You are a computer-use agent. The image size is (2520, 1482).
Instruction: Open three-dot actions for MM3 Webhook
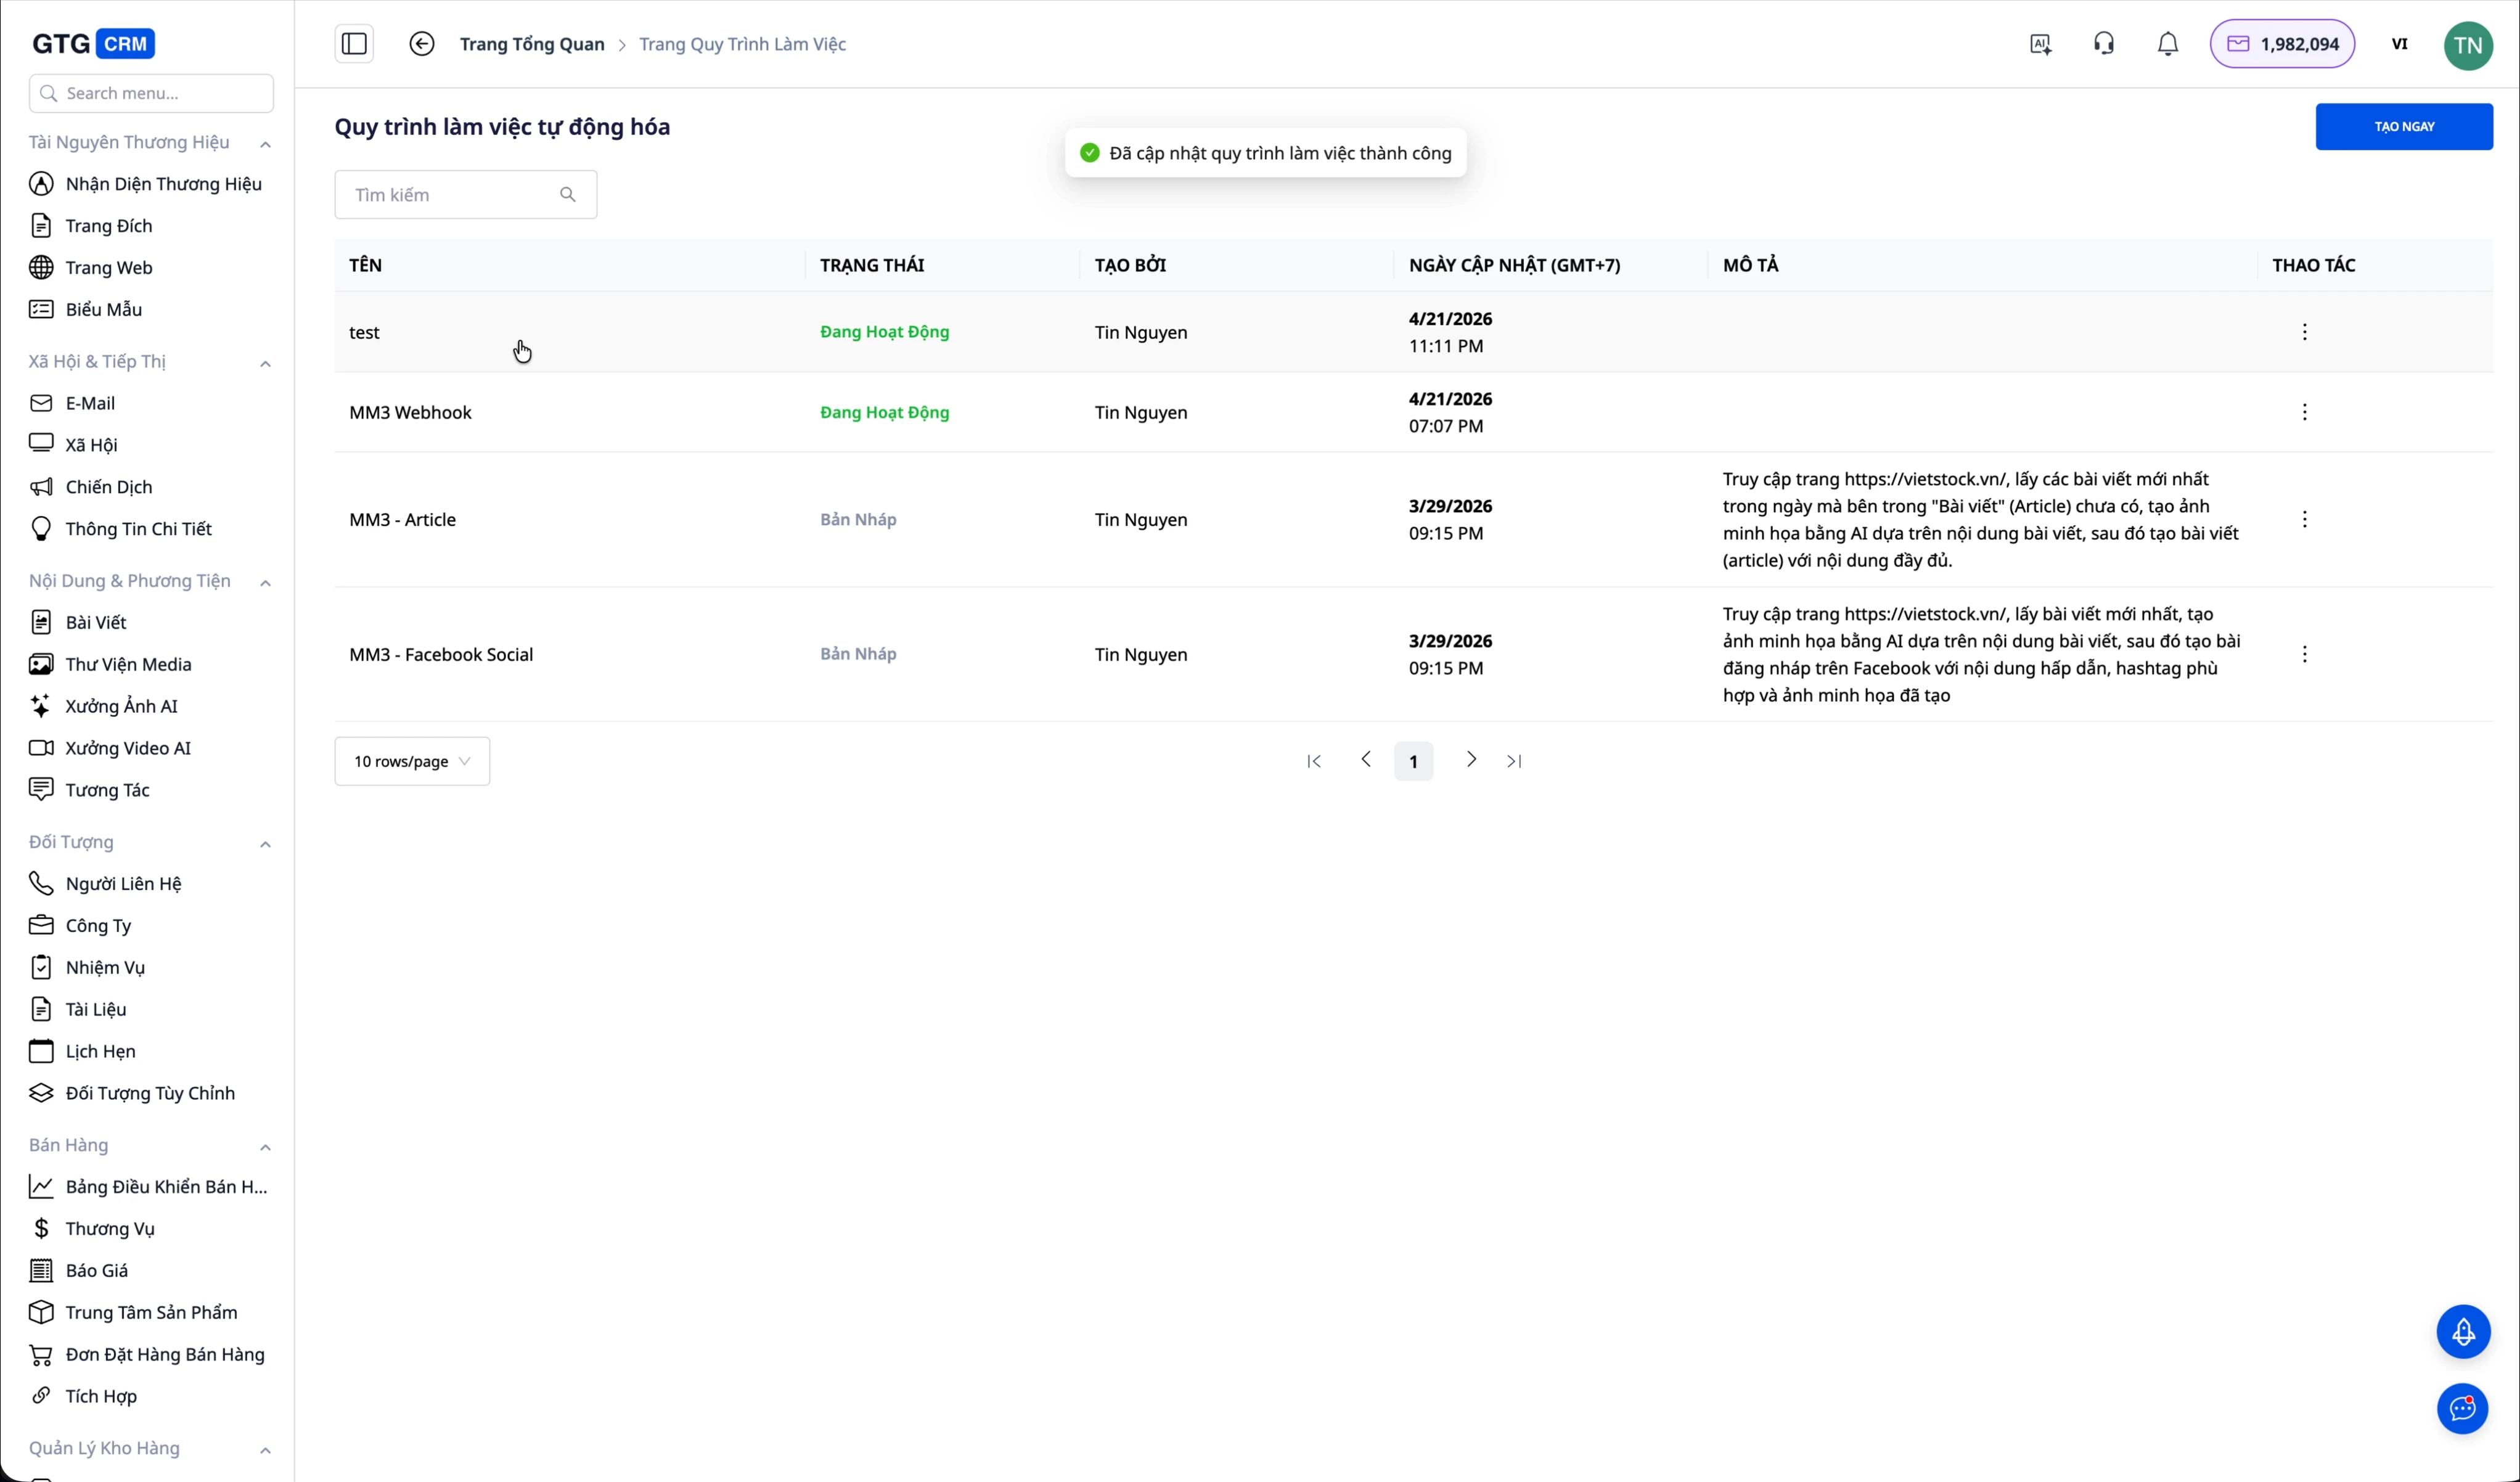pos(2304,412)
